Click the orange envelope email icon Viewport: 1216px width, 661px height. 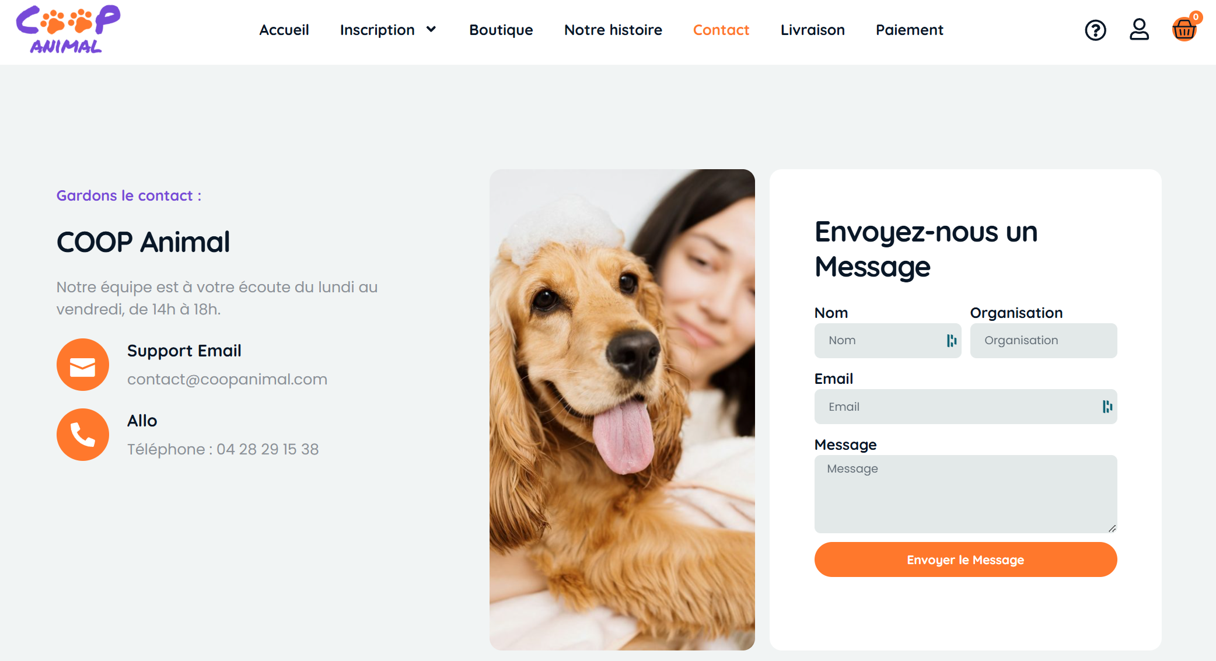[83, 365]
